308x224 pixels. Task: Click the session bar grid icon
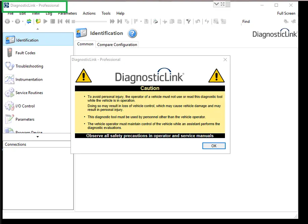[x=228, y=4]
